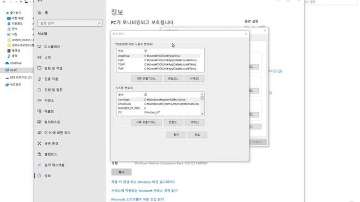360x202 pixels.
Task: Open OneDrive cloud icon in Explorer
Action: tap(7, 63)
